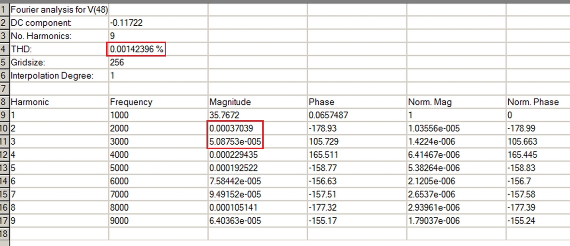Viewport: 570px width, 246px height.
Task: Select row header 9
Action: [x=5, y=115]
